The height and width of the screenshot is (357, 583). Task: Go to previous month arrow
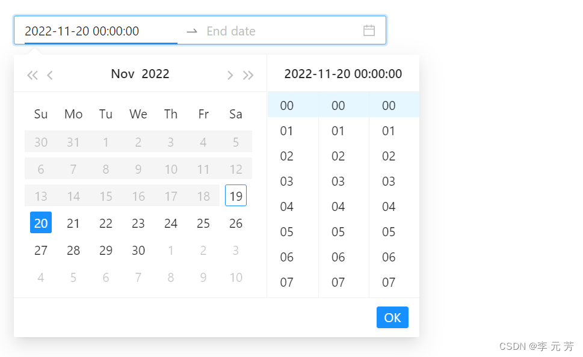point(50,75)
